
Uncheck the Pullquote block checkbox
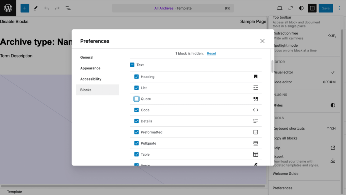[x=137, y=143]
